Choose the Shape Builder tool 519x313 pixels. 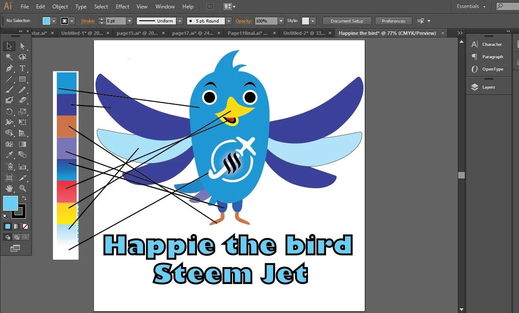[9, 133]
